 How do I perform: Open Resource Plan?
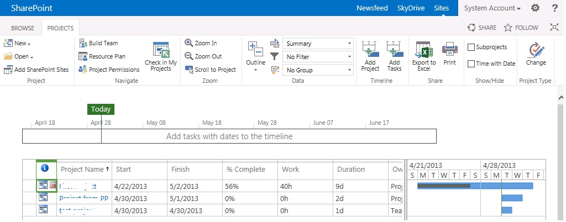(x=107, y=56)
